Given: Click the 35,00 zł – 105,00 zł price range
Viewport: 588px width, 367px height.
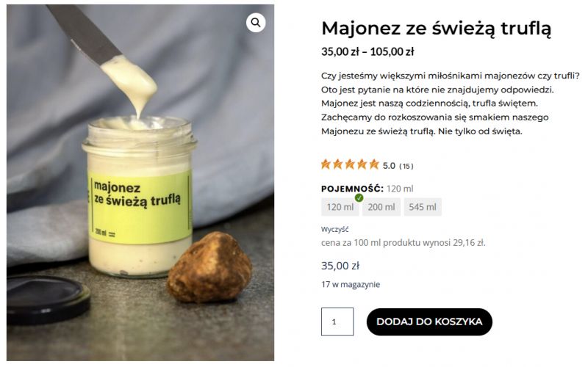Looking at the screenshot, I should [367, 51].
